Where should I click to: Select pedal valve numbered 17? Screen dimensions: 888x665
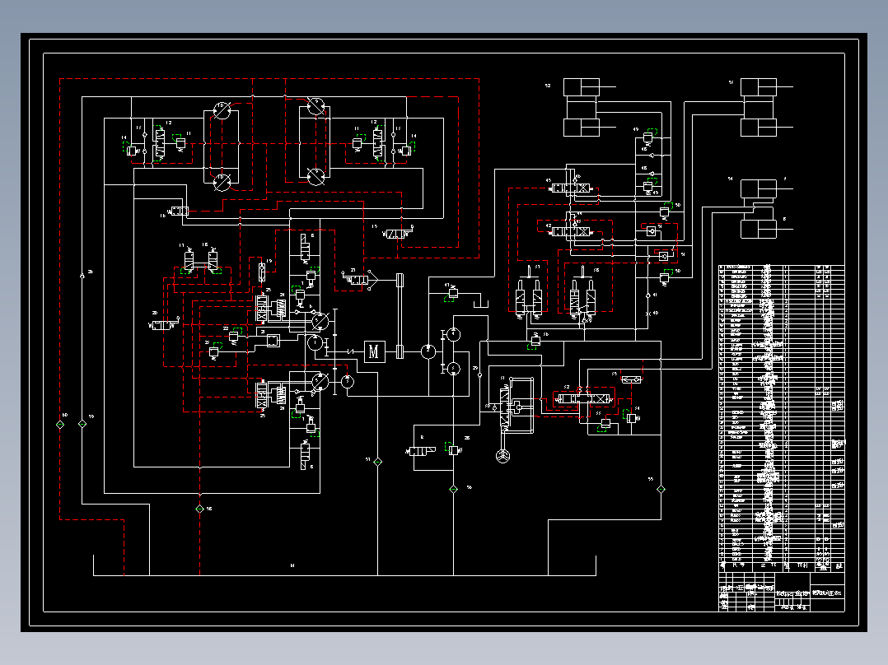pos(188,261)
